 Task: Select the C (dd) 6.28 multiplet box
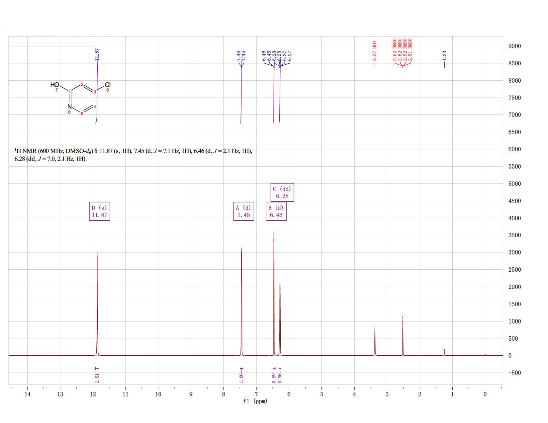click(x=282, y=192)
